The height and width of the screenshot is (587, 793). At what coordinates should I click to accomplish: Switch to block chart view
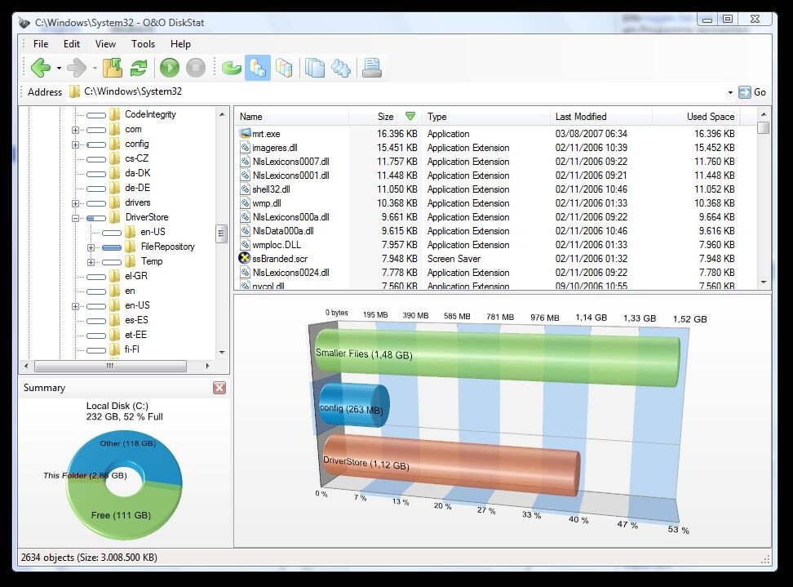284,68
